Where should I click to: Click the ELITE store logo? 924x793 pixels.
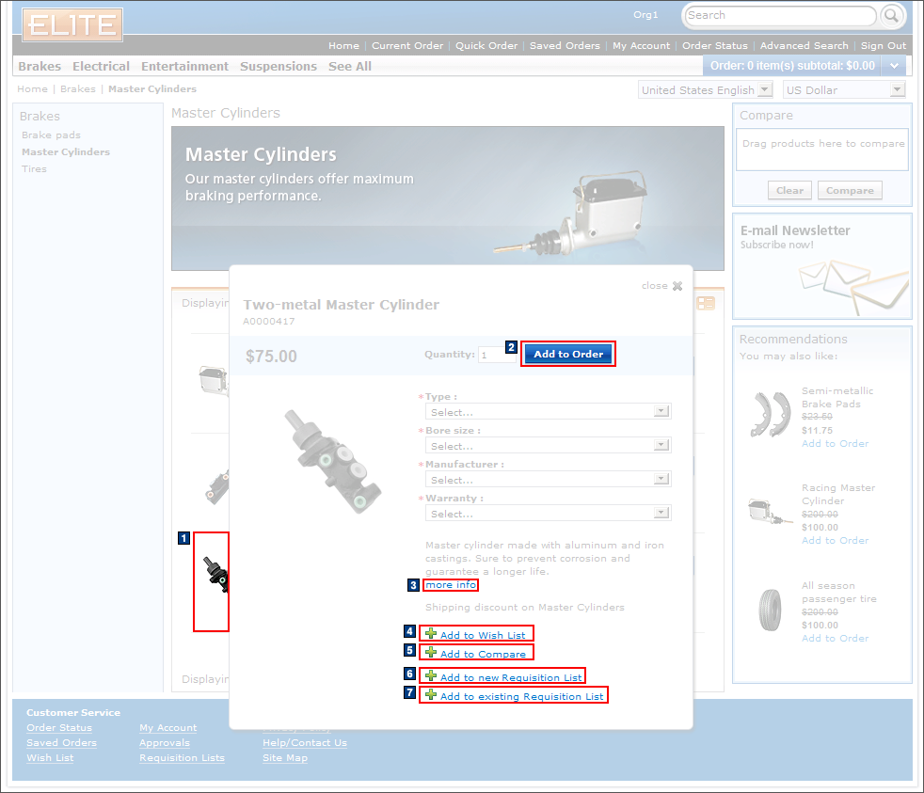72,24
